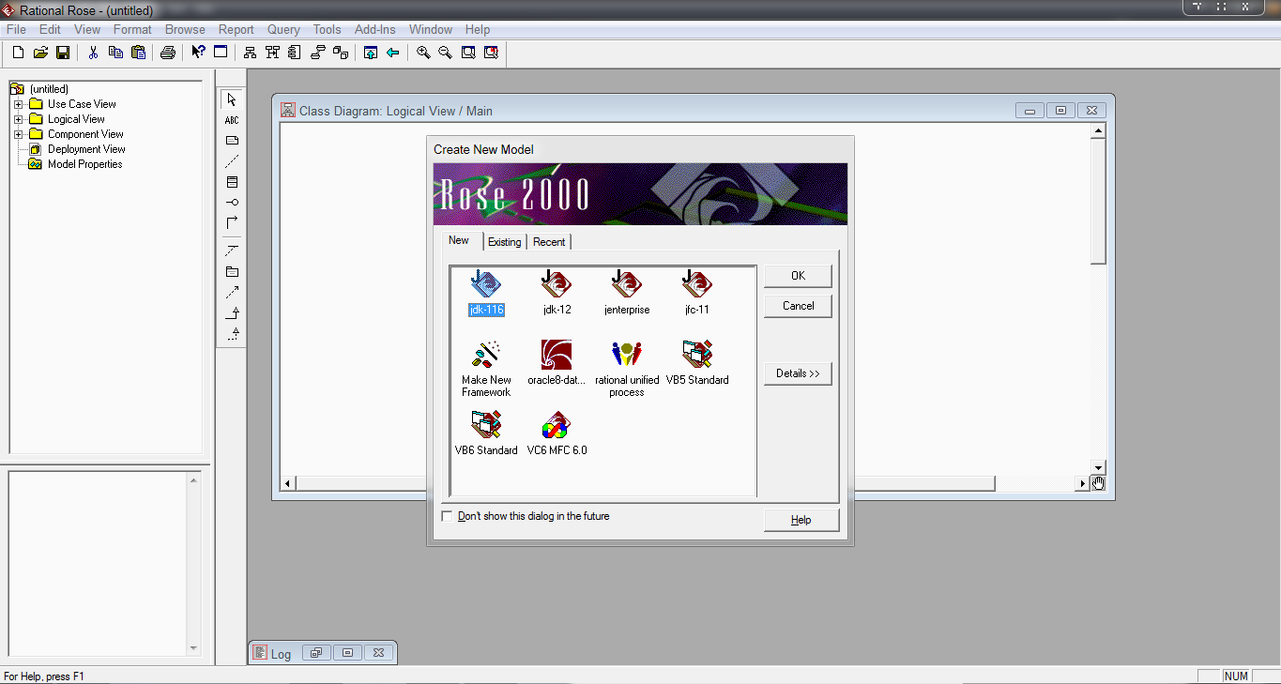Click the Browse Component Diagram icon
This screenshot has height=684, width=1281.
pos(296,53)
